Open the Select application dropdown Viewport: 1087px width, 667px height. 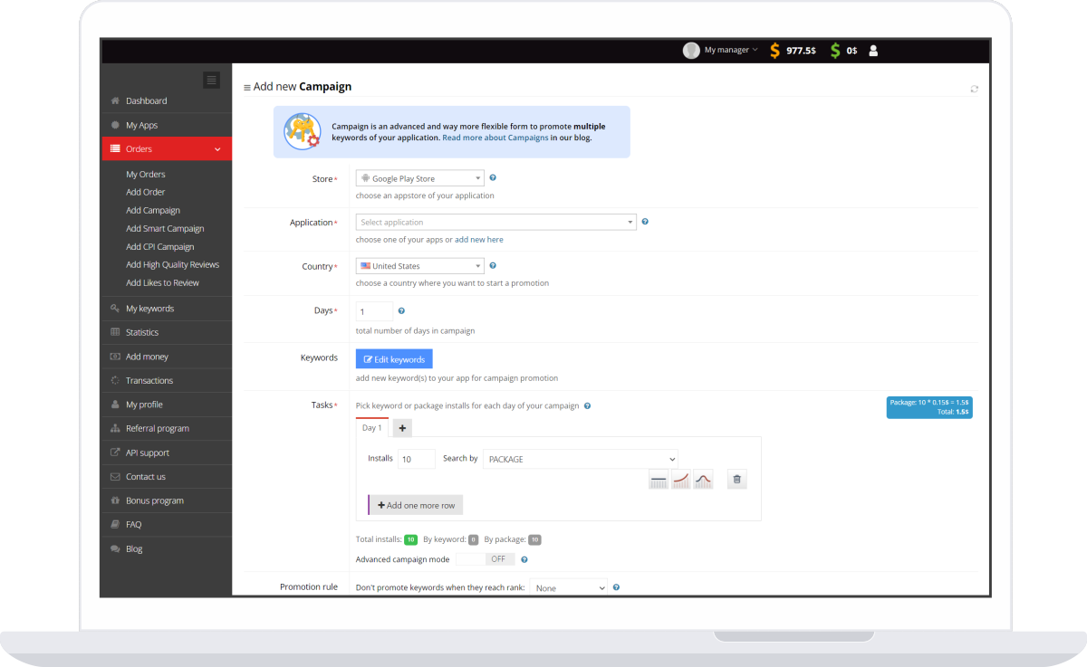coord(495,222)
